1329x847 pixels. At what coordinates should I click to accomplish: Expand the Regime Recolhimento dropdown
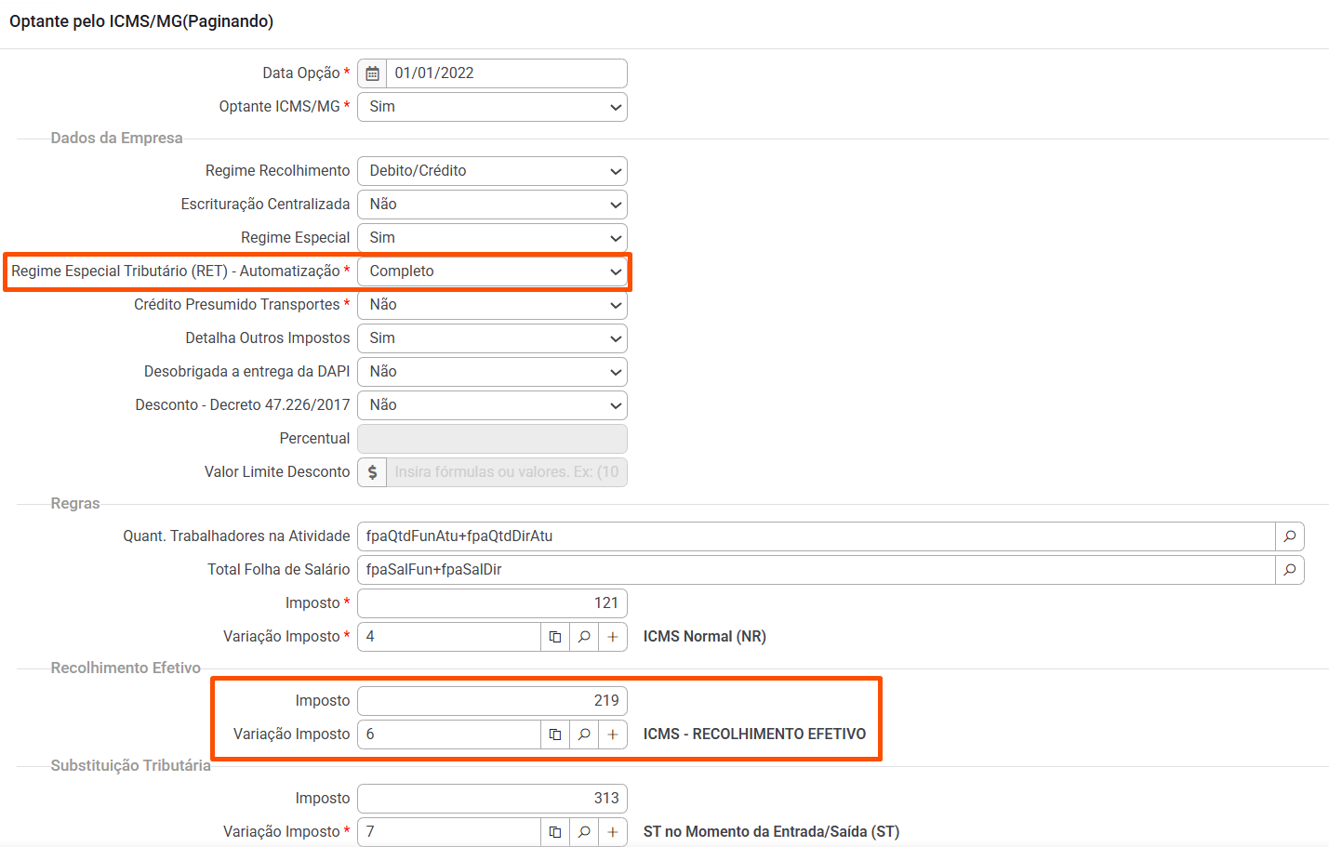pyautogui.click(x=492, y=171)
